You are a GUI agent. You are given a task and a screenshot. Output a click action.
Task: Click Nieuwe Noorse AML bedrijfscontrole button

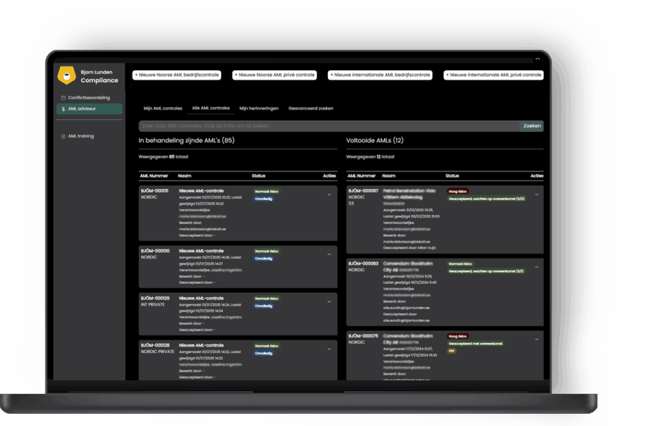coord(177,75)
